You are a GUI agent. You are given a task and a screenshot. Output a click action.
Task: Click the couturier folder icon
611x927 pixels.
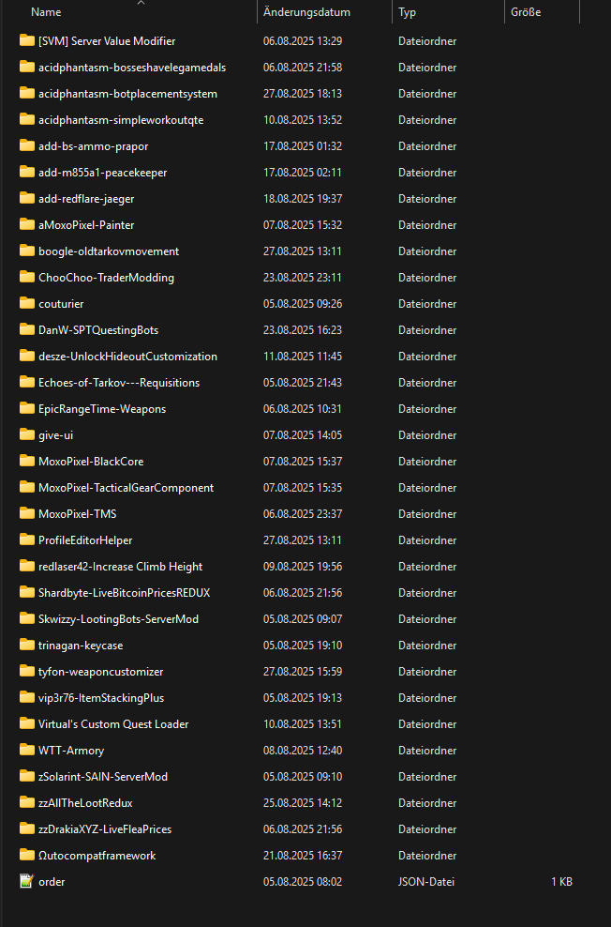coord(26,303)
